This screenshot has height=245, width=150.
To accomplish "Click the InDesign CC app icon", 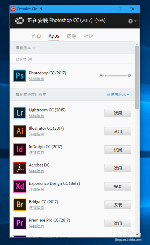I will pyautogui.click(x=20, y=150).
